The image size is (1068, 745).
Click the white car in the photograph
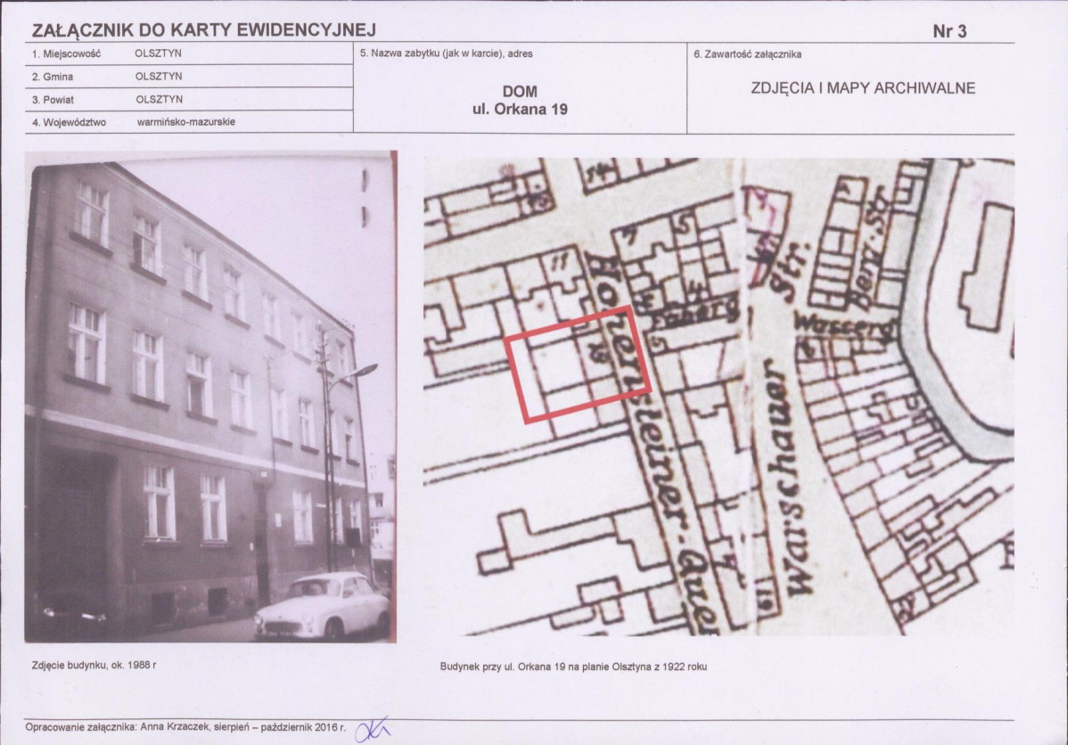(x=323, y=606)
